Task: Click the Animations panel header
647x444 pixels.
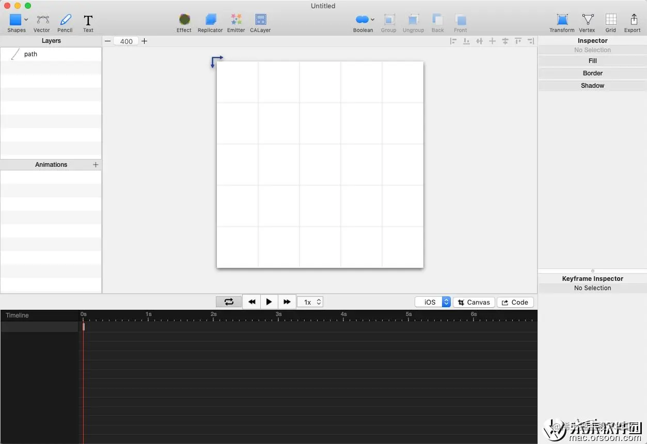Action: tap(51, 165)
